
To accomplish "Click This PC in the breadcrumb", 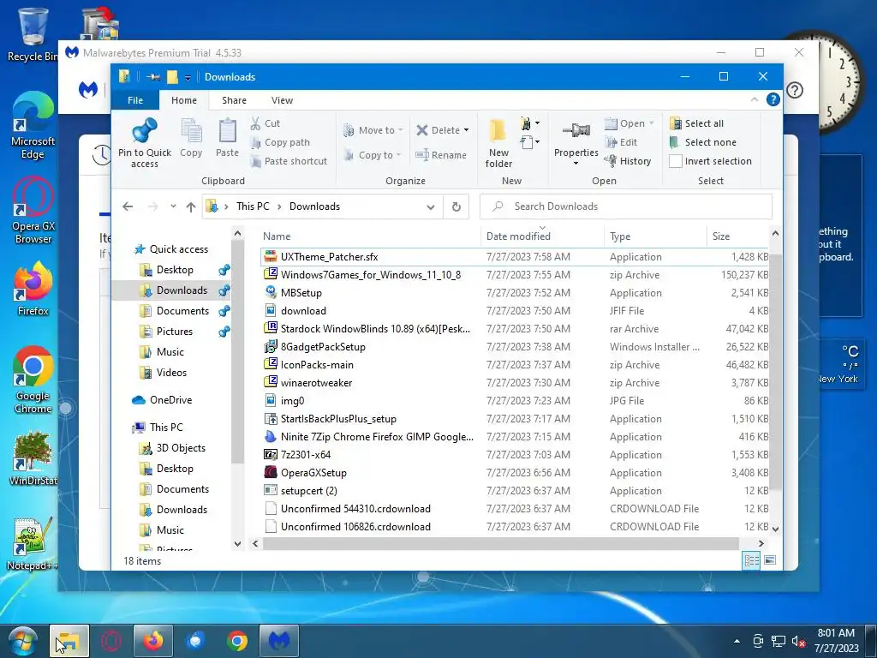I will [x=253, y=206].
